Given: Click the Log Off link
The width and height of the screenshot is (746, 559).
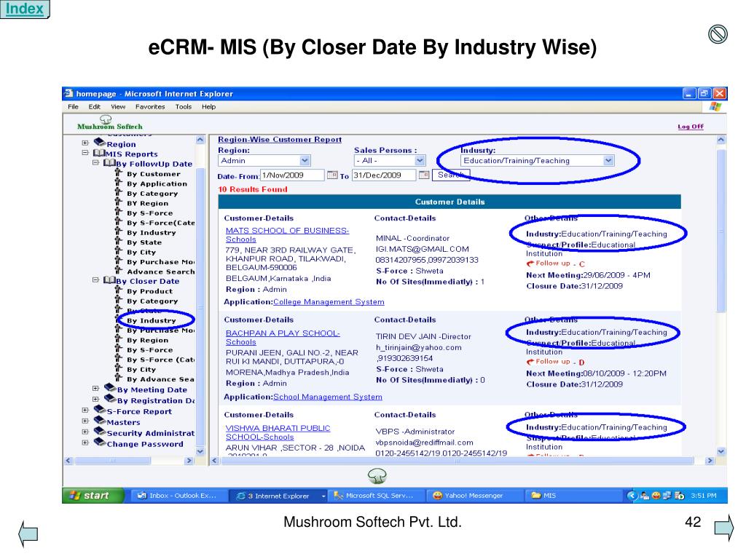Looking at the screenshot, I should [x=691, y=127].
